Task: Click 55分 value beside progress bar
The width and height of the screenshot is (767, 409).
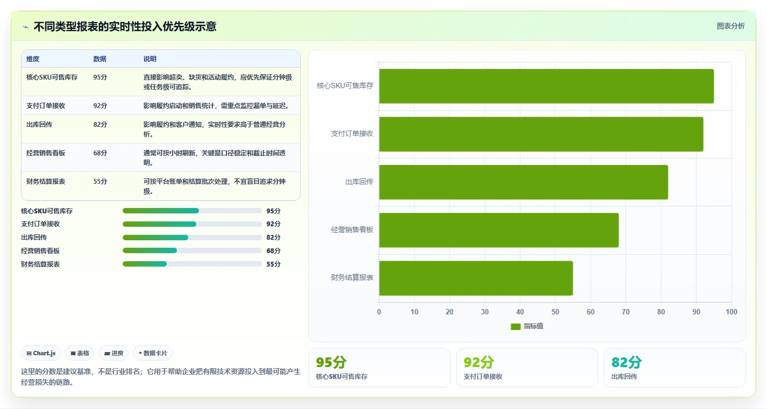Action: (x=273, y=264)
